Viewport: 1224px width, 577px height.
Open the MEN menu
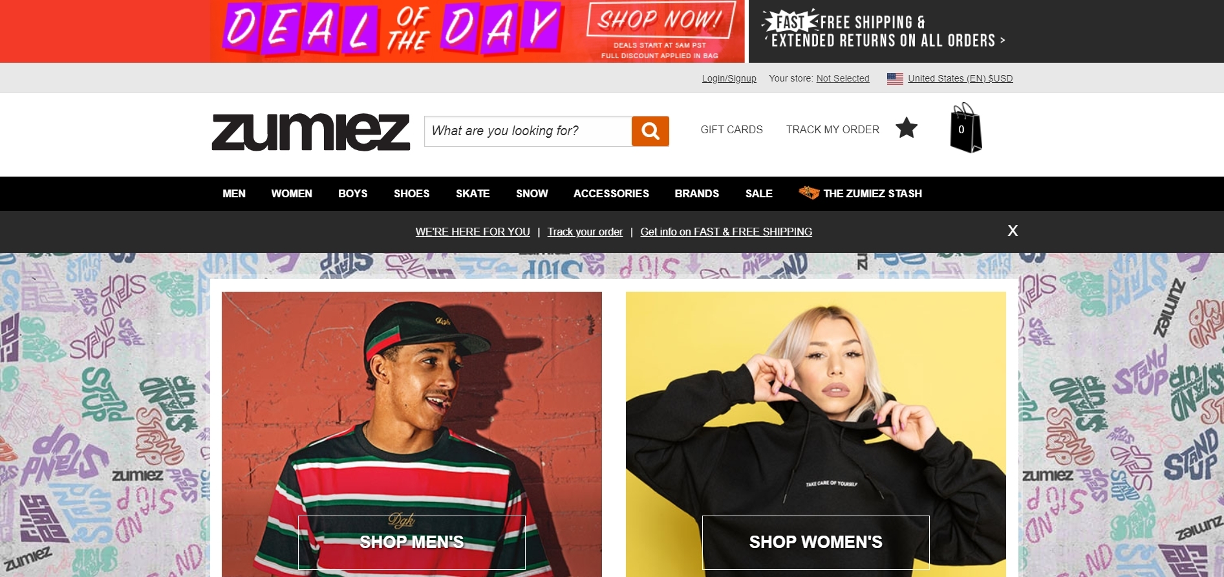click(234, 193)
